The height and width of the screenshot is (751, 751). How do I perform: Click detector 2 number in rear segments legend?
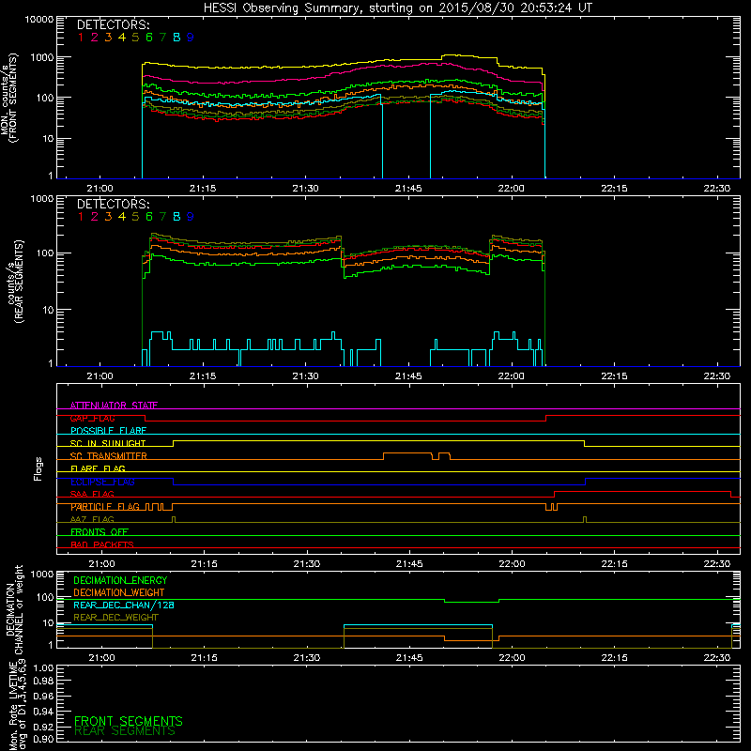95,217
